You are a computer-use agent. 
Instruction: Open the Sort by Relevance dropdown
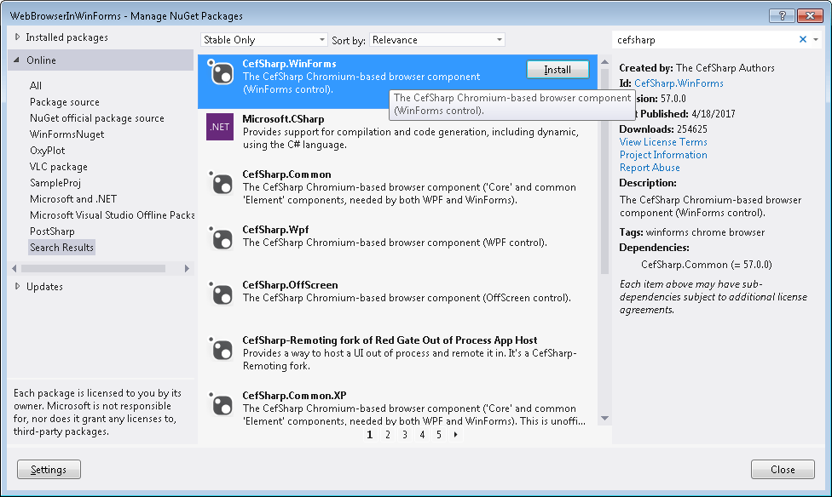pos(436,40)
